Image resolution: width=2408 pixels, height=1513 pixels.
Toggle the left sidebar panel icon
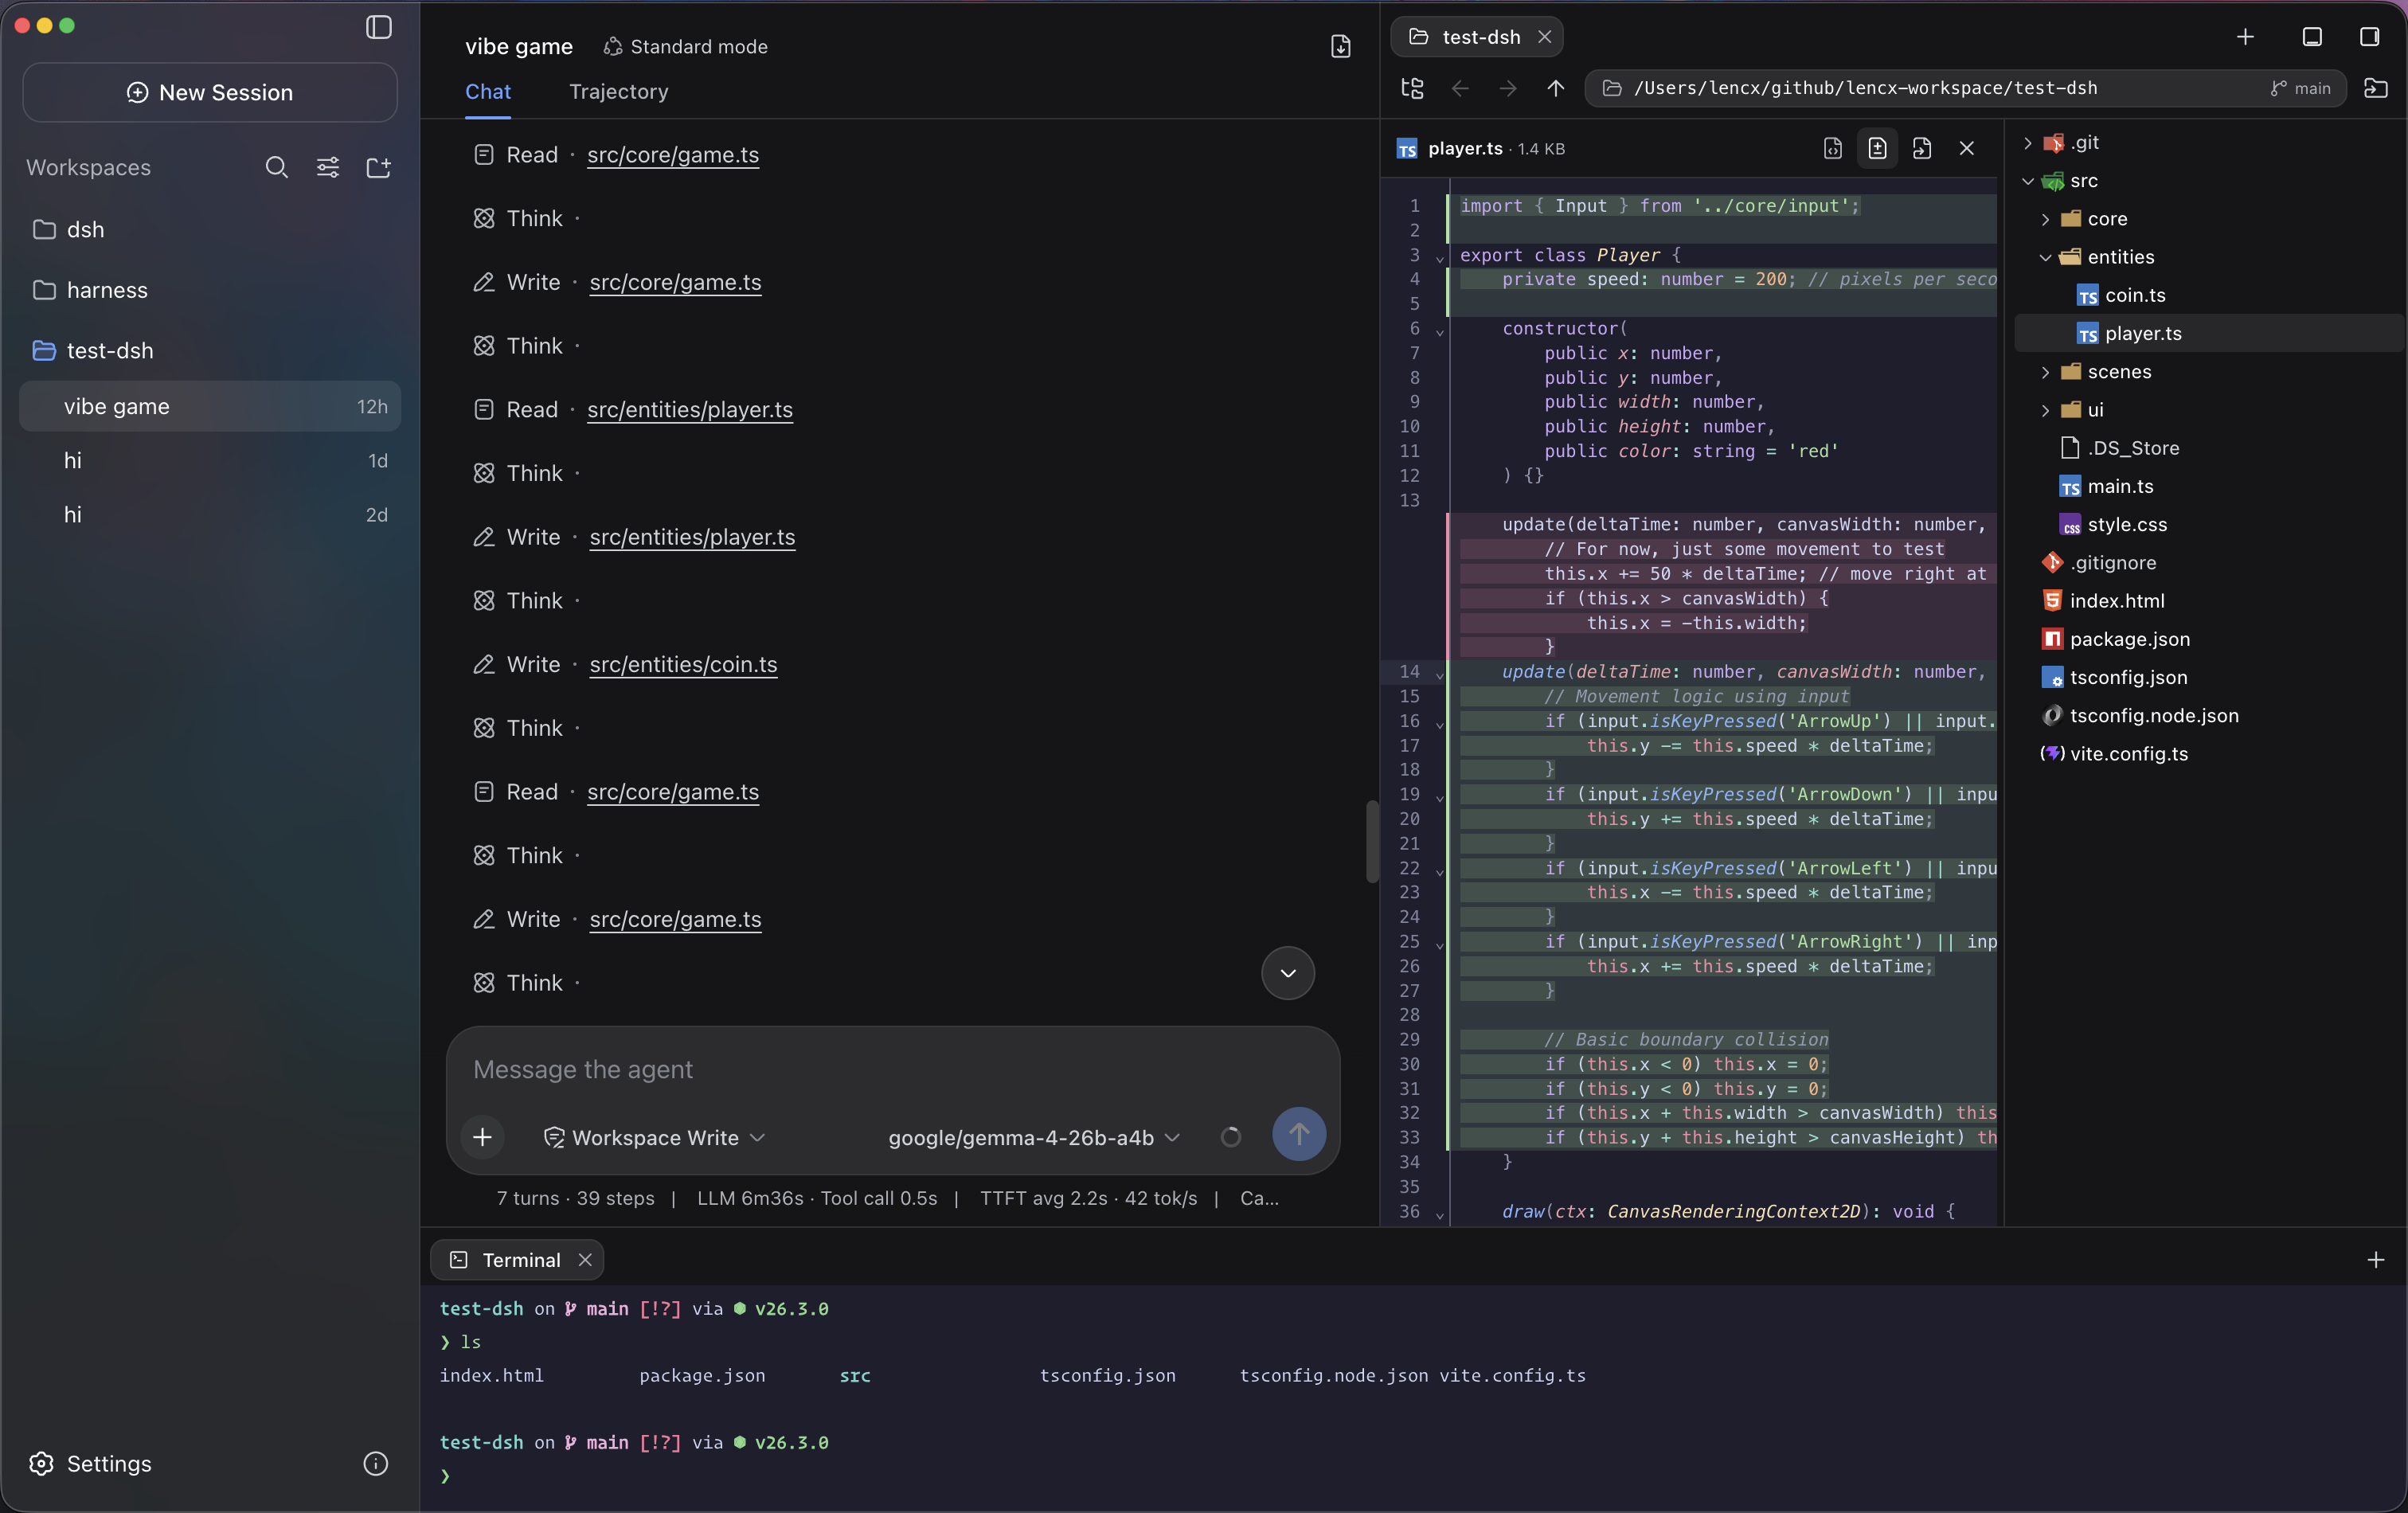click(378, 27)
